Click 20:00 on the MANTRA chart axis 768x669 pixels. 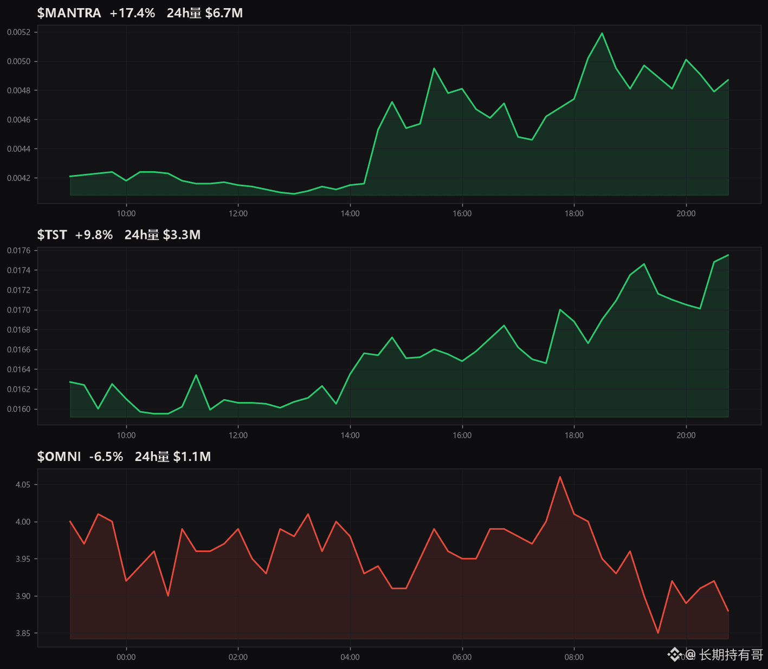[x=686, y=213]
